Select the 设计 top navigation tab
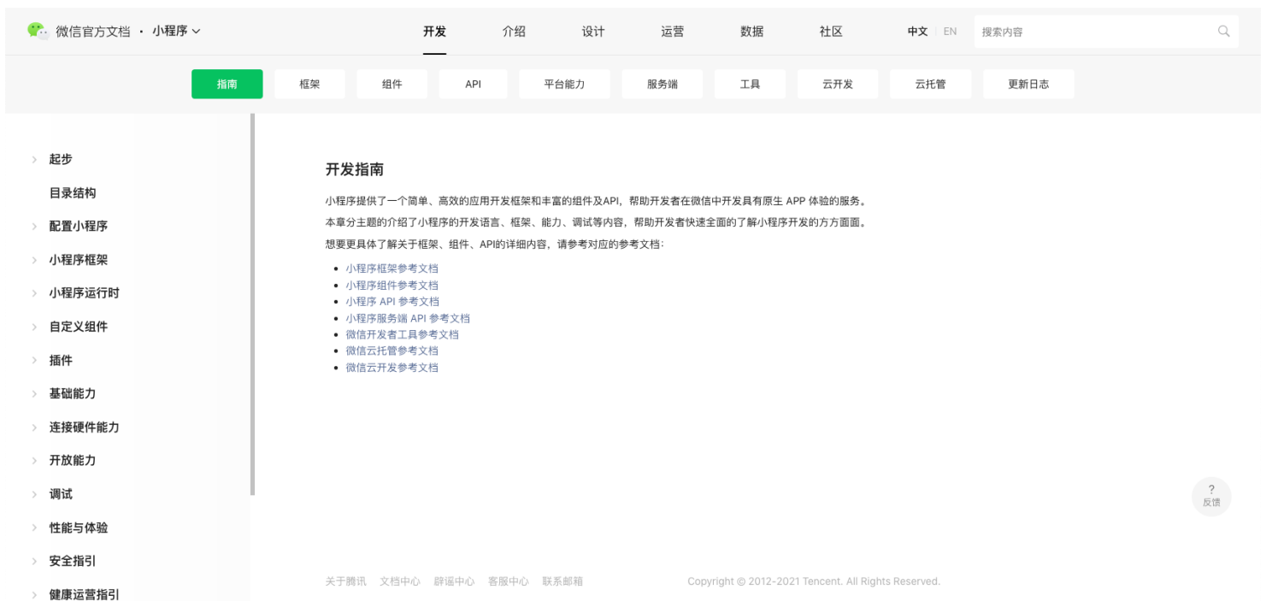This screenshot has width=1266, height=613. click(593, 32)
